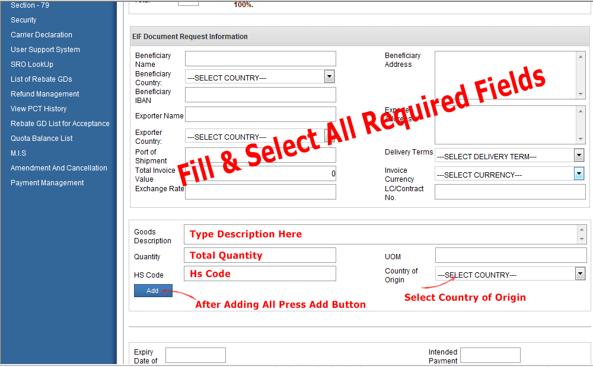Click the Add button
Screen dimensions: 593x367
[x=153, y=291]
